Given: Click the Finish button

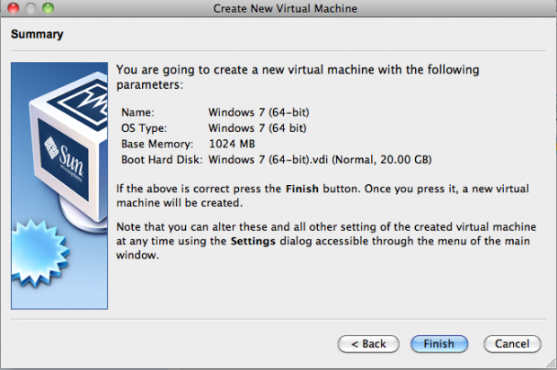Looking at the screenshot, I should 439,344.
